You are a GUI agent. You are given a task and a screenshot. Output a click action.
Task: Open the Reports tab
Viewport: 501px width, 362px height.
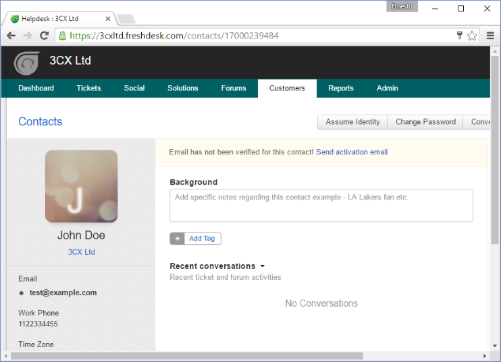click(x=340, y=88)
